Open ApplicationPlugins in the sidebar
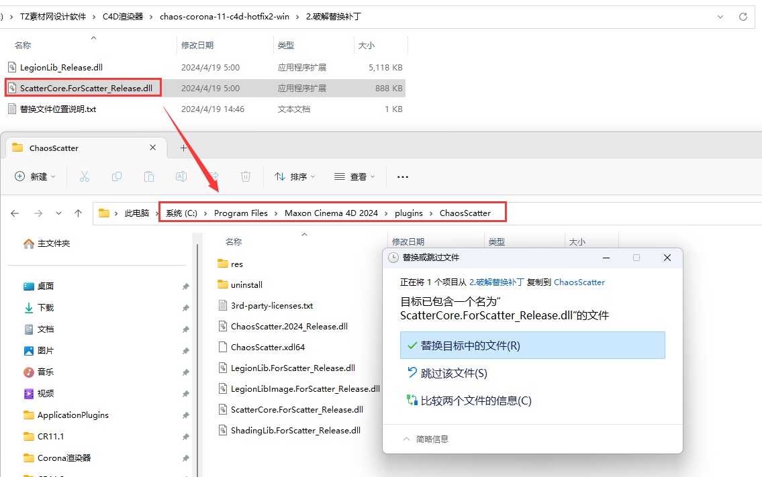Screen dimensions: 762x477 click(x=66, y=415)
